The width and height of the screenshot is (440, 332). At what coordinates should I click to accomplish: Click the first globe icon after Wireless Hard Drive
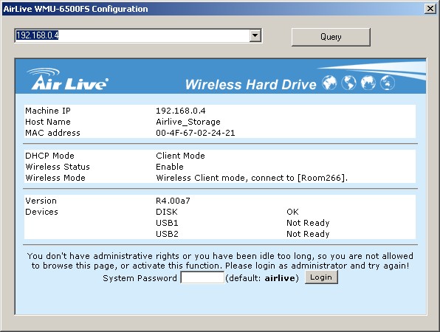[x=329, y=83]
